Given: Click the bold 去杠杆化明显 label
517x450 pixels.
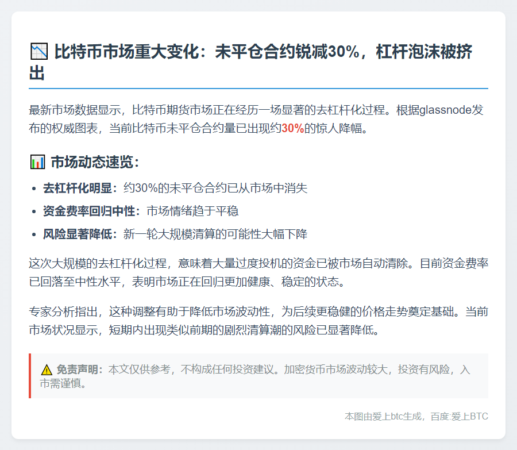Looking at the screenshot, I should click(x=80, y=189).
